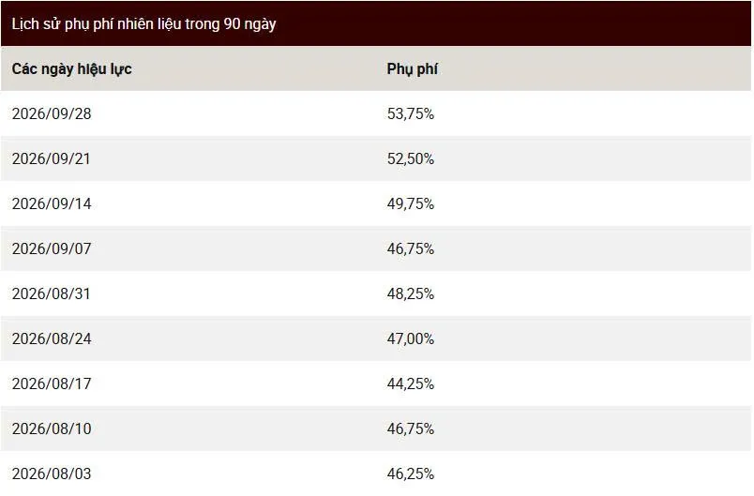Click the surcharge value 53,75%
754x496 pixels.
click(x=411, y=113)
